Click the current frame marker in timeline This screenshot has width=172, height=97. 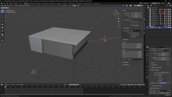click(x=5, y=87)
